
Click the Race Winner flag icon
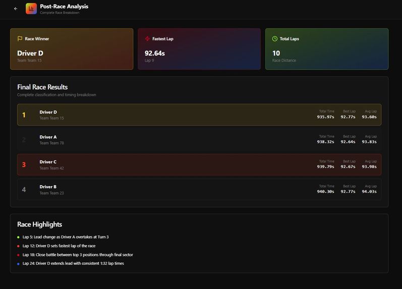20,39
